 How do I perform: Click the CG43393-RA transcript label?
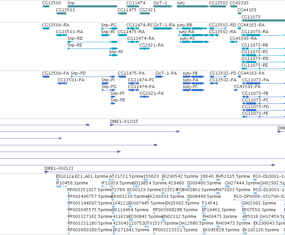click(x=243, y=38)
